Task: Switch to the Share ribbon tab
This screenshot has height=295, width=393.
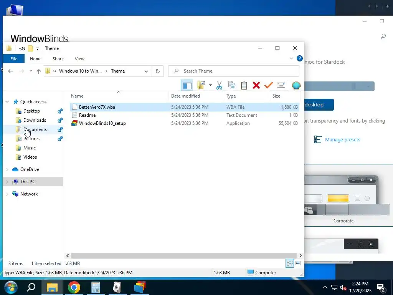Action: coord(58,59)
